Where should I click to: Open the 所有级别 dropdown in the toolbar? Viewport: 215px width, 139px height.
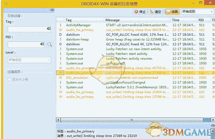197,12
